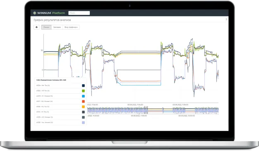Viewport: 259px width, 151px height.
Task: Open the Вид графика dropdown
Action: tap(71, 27)
